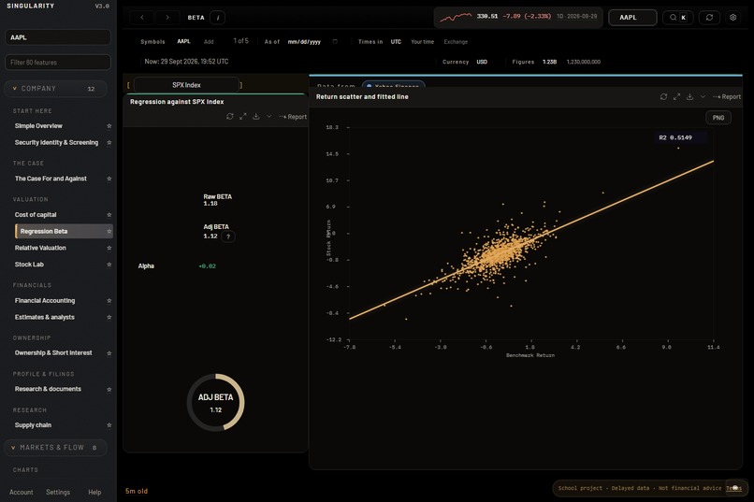The height and width of the screenshot is (502, 754).
Task: Open the settings gear icon
Action: [x=732, y=17]
